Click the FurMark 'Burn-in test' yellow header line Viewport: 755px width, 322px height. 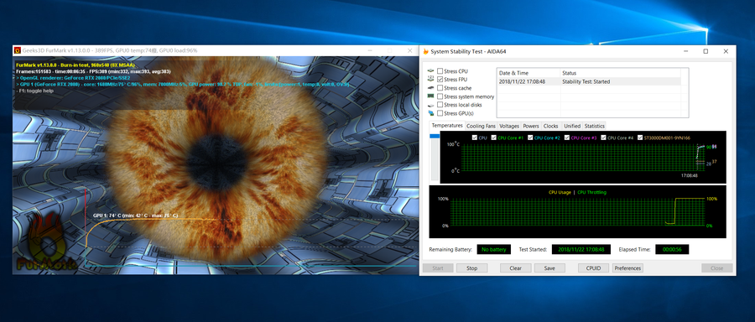click(x=75, y=65)
